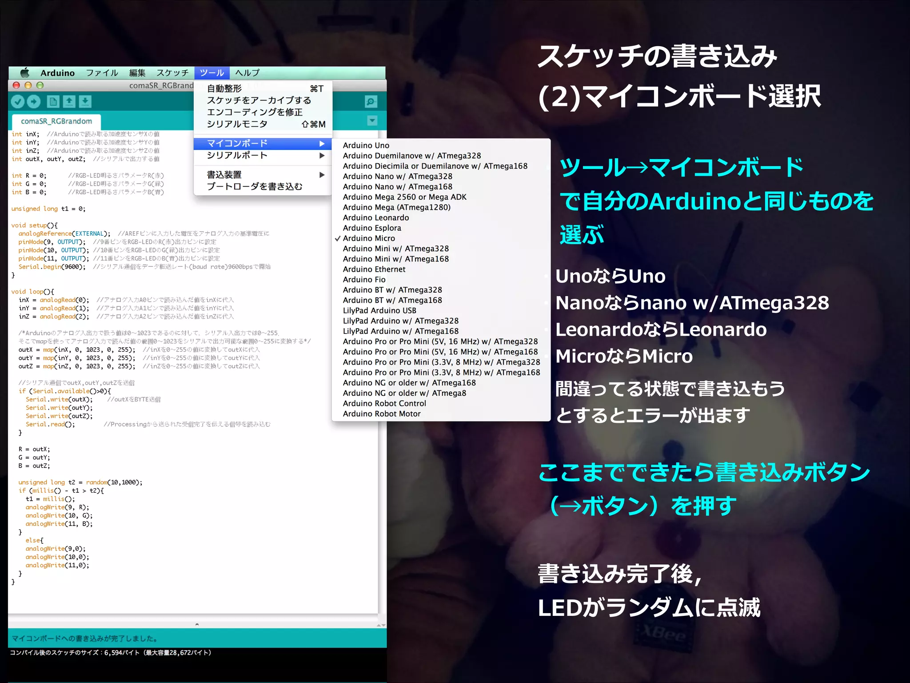Viewport: 910px width, 683px height.
Task: Choose スケッチをアーカイブする
Action: click(x=263, y=100)
